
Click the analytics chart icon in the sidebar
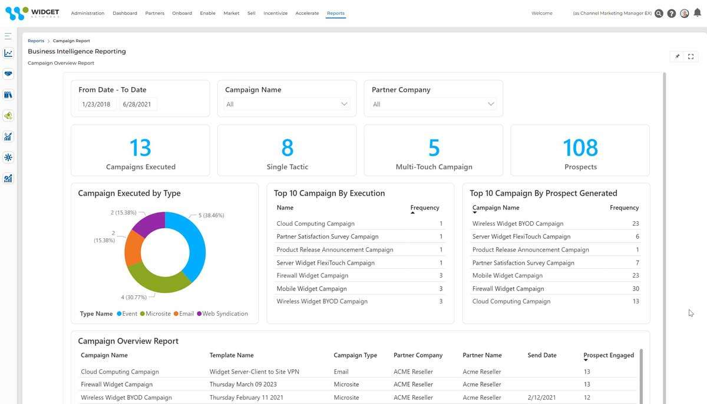[x=8, y=53]
